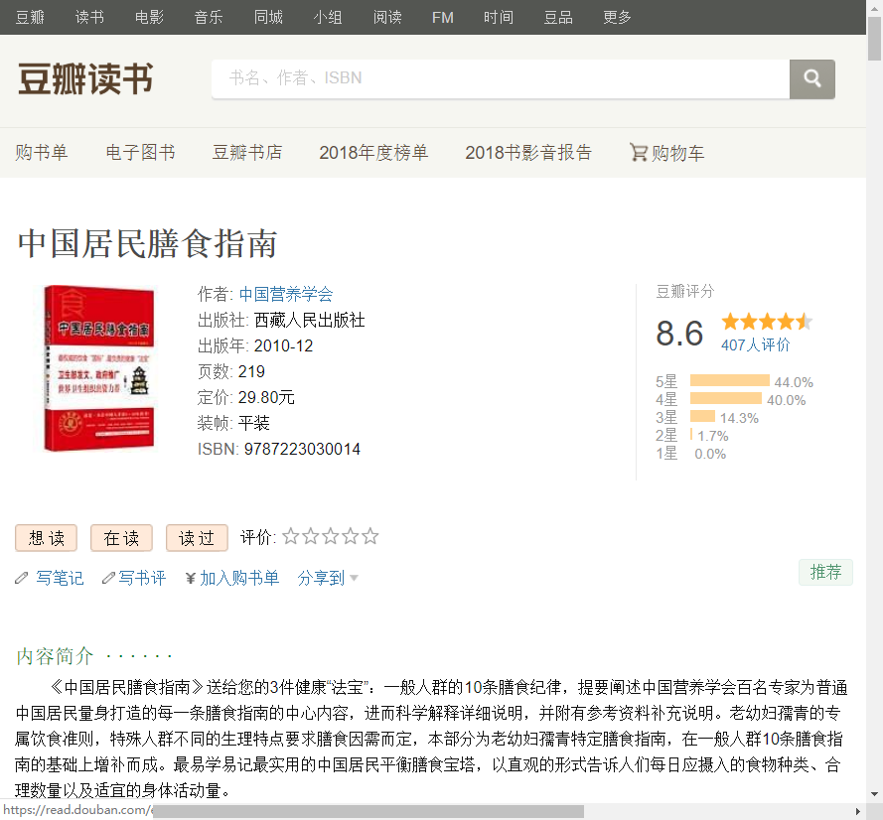
Task: Open the shopping cart 购物车
Action: pyautogui.click(x=666, y=153)
